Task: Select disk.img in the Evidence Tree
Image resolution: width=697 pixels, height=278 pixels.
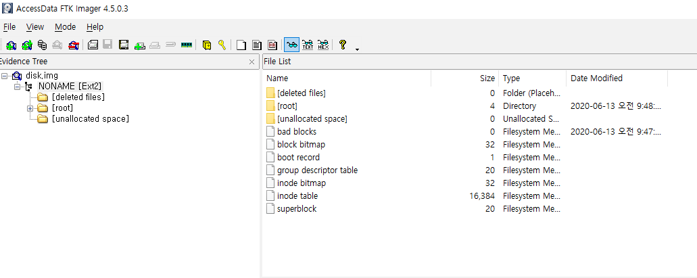Action: [42, 76]
